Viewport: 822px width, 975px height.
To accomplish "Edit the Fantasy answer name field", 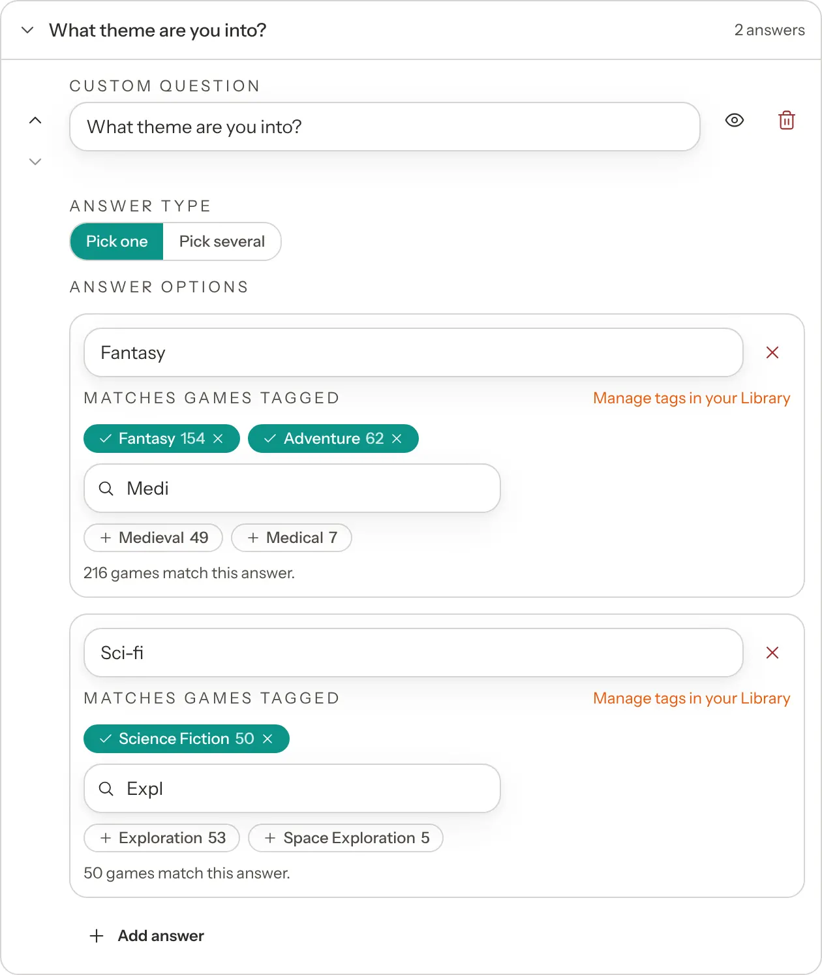I will click(x=414, y=352).
